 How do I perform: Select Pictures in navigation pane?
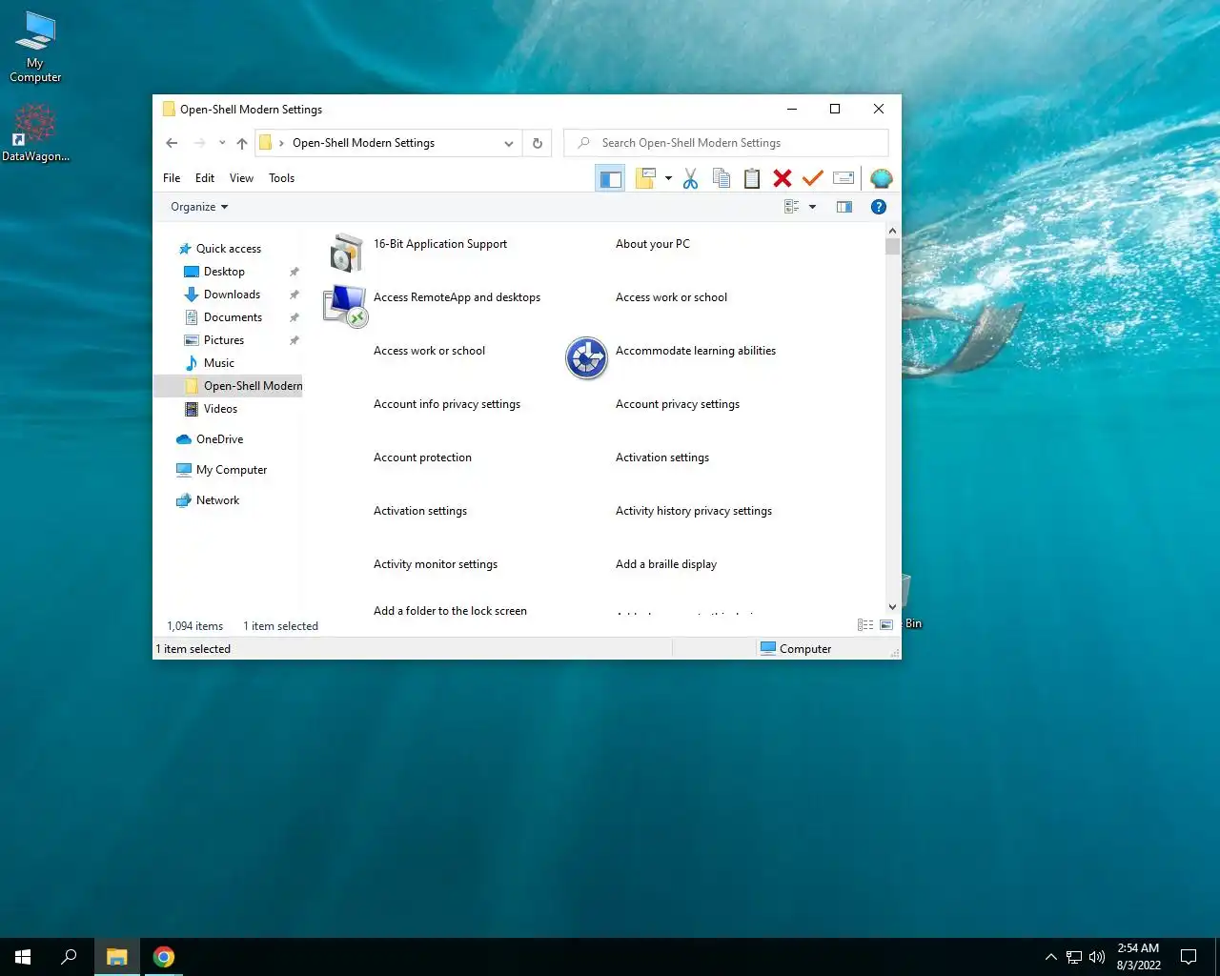pyautogui.click(x=224, y=340)
